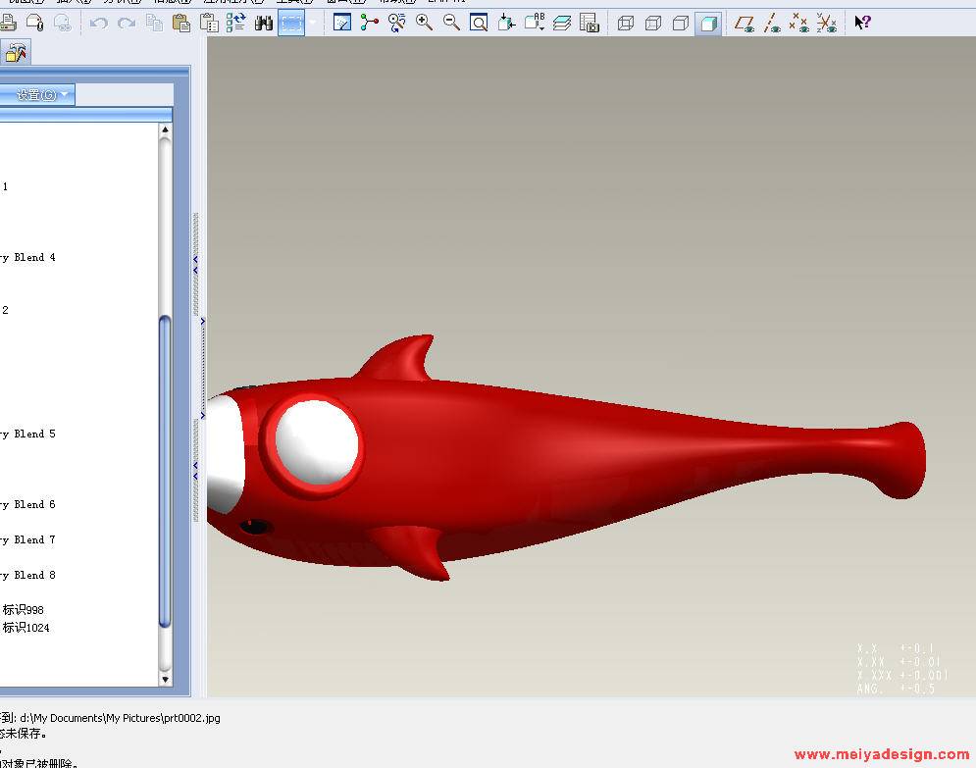Click the model tree scrollbar up arrow
976x768 pixels.
click(165, 129)
